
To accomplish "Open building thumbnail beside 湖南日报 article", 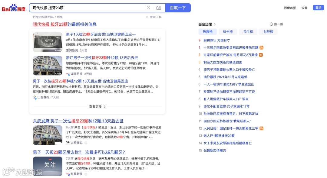I will click(x=48, y=66).
